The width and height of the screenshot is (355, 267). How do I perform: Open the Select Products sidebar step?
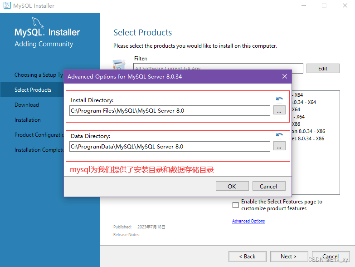click(x=33, y=90)
